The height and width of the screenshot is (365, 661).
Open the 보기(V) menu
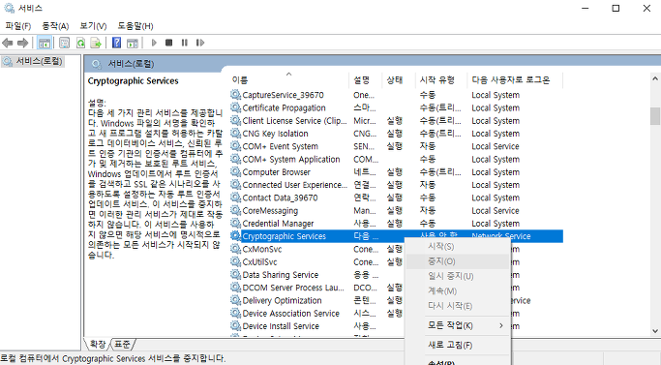tap(93, 26)
